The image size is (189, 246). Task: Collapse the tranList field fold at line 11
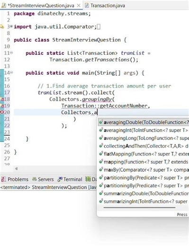pyautogui.click(x=11, y=53)
